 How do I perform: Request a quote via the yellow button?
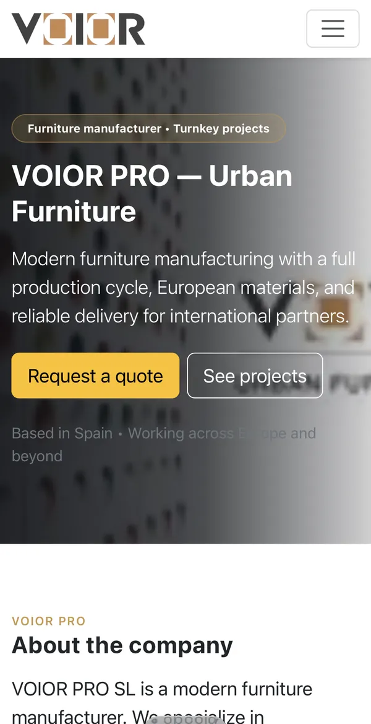pos(95,376)
